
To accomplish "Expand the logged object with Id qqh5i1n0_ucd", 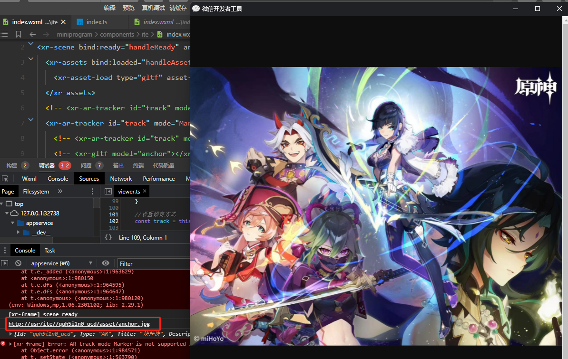I will (10, 334).
